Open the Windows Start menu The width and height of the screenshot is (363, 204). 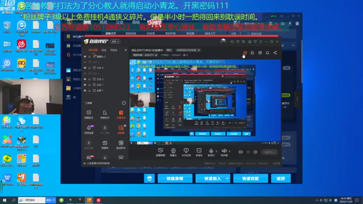point(5,200)
